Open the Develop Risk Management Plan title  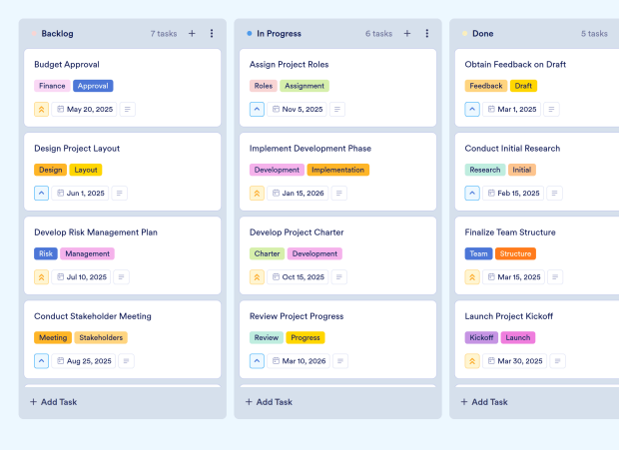(x=96, y=232)
